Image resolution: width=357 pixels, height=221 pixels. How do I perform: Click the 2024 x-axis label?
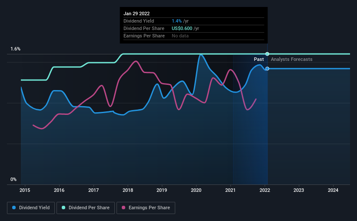pos(333,190)
